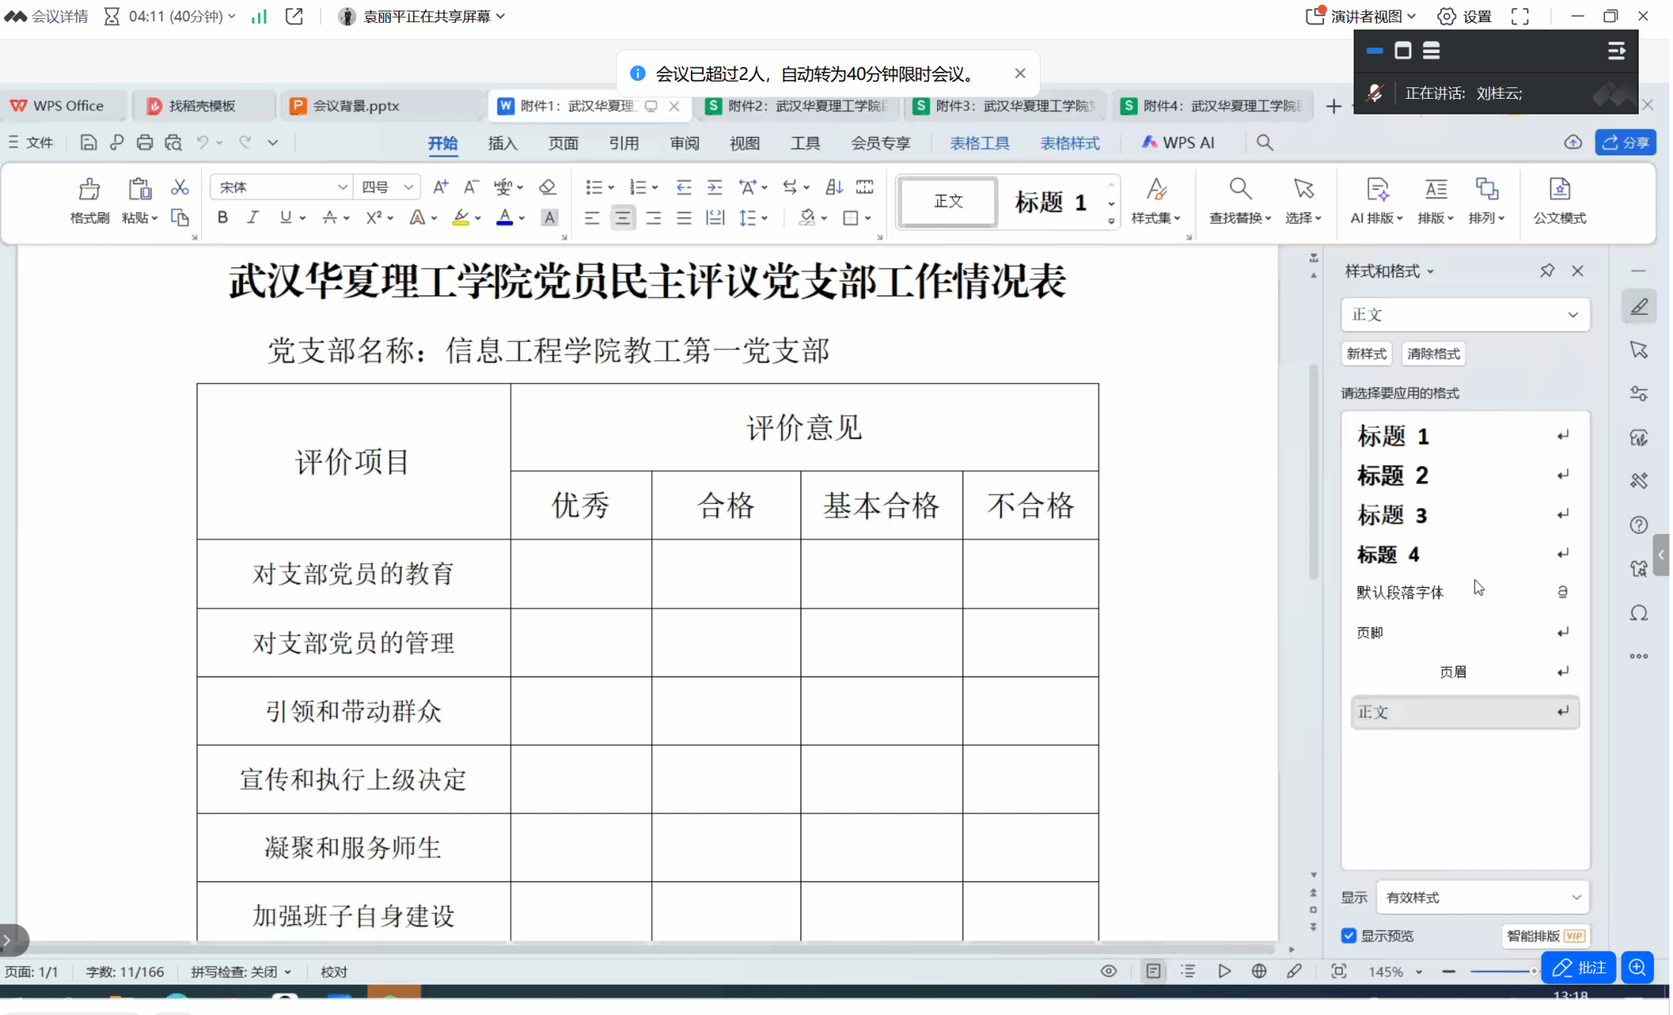Viewport: 1673px width, 1015px height.
Task: Open the 附件2 spreadsheet document tab
Action: (x=799, y=105)
